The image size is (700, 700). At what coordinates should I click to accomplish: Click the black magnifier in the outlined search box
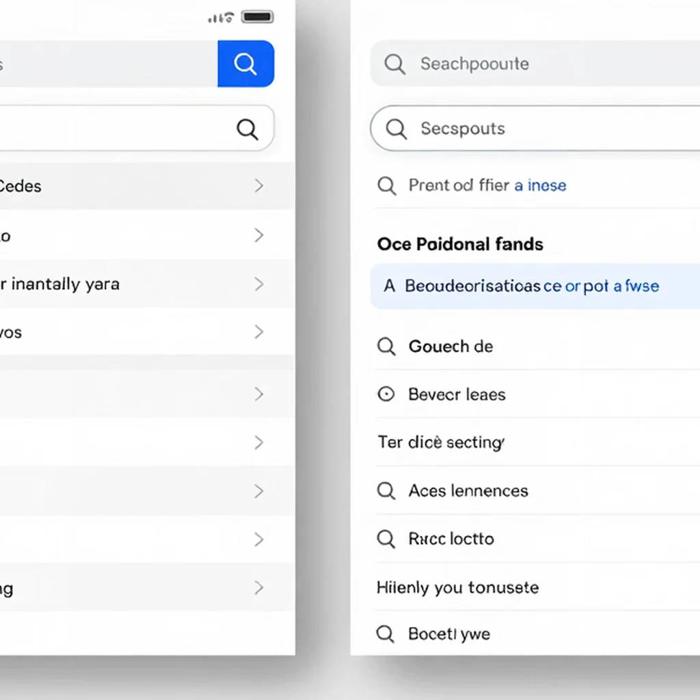tap(247, 129)
